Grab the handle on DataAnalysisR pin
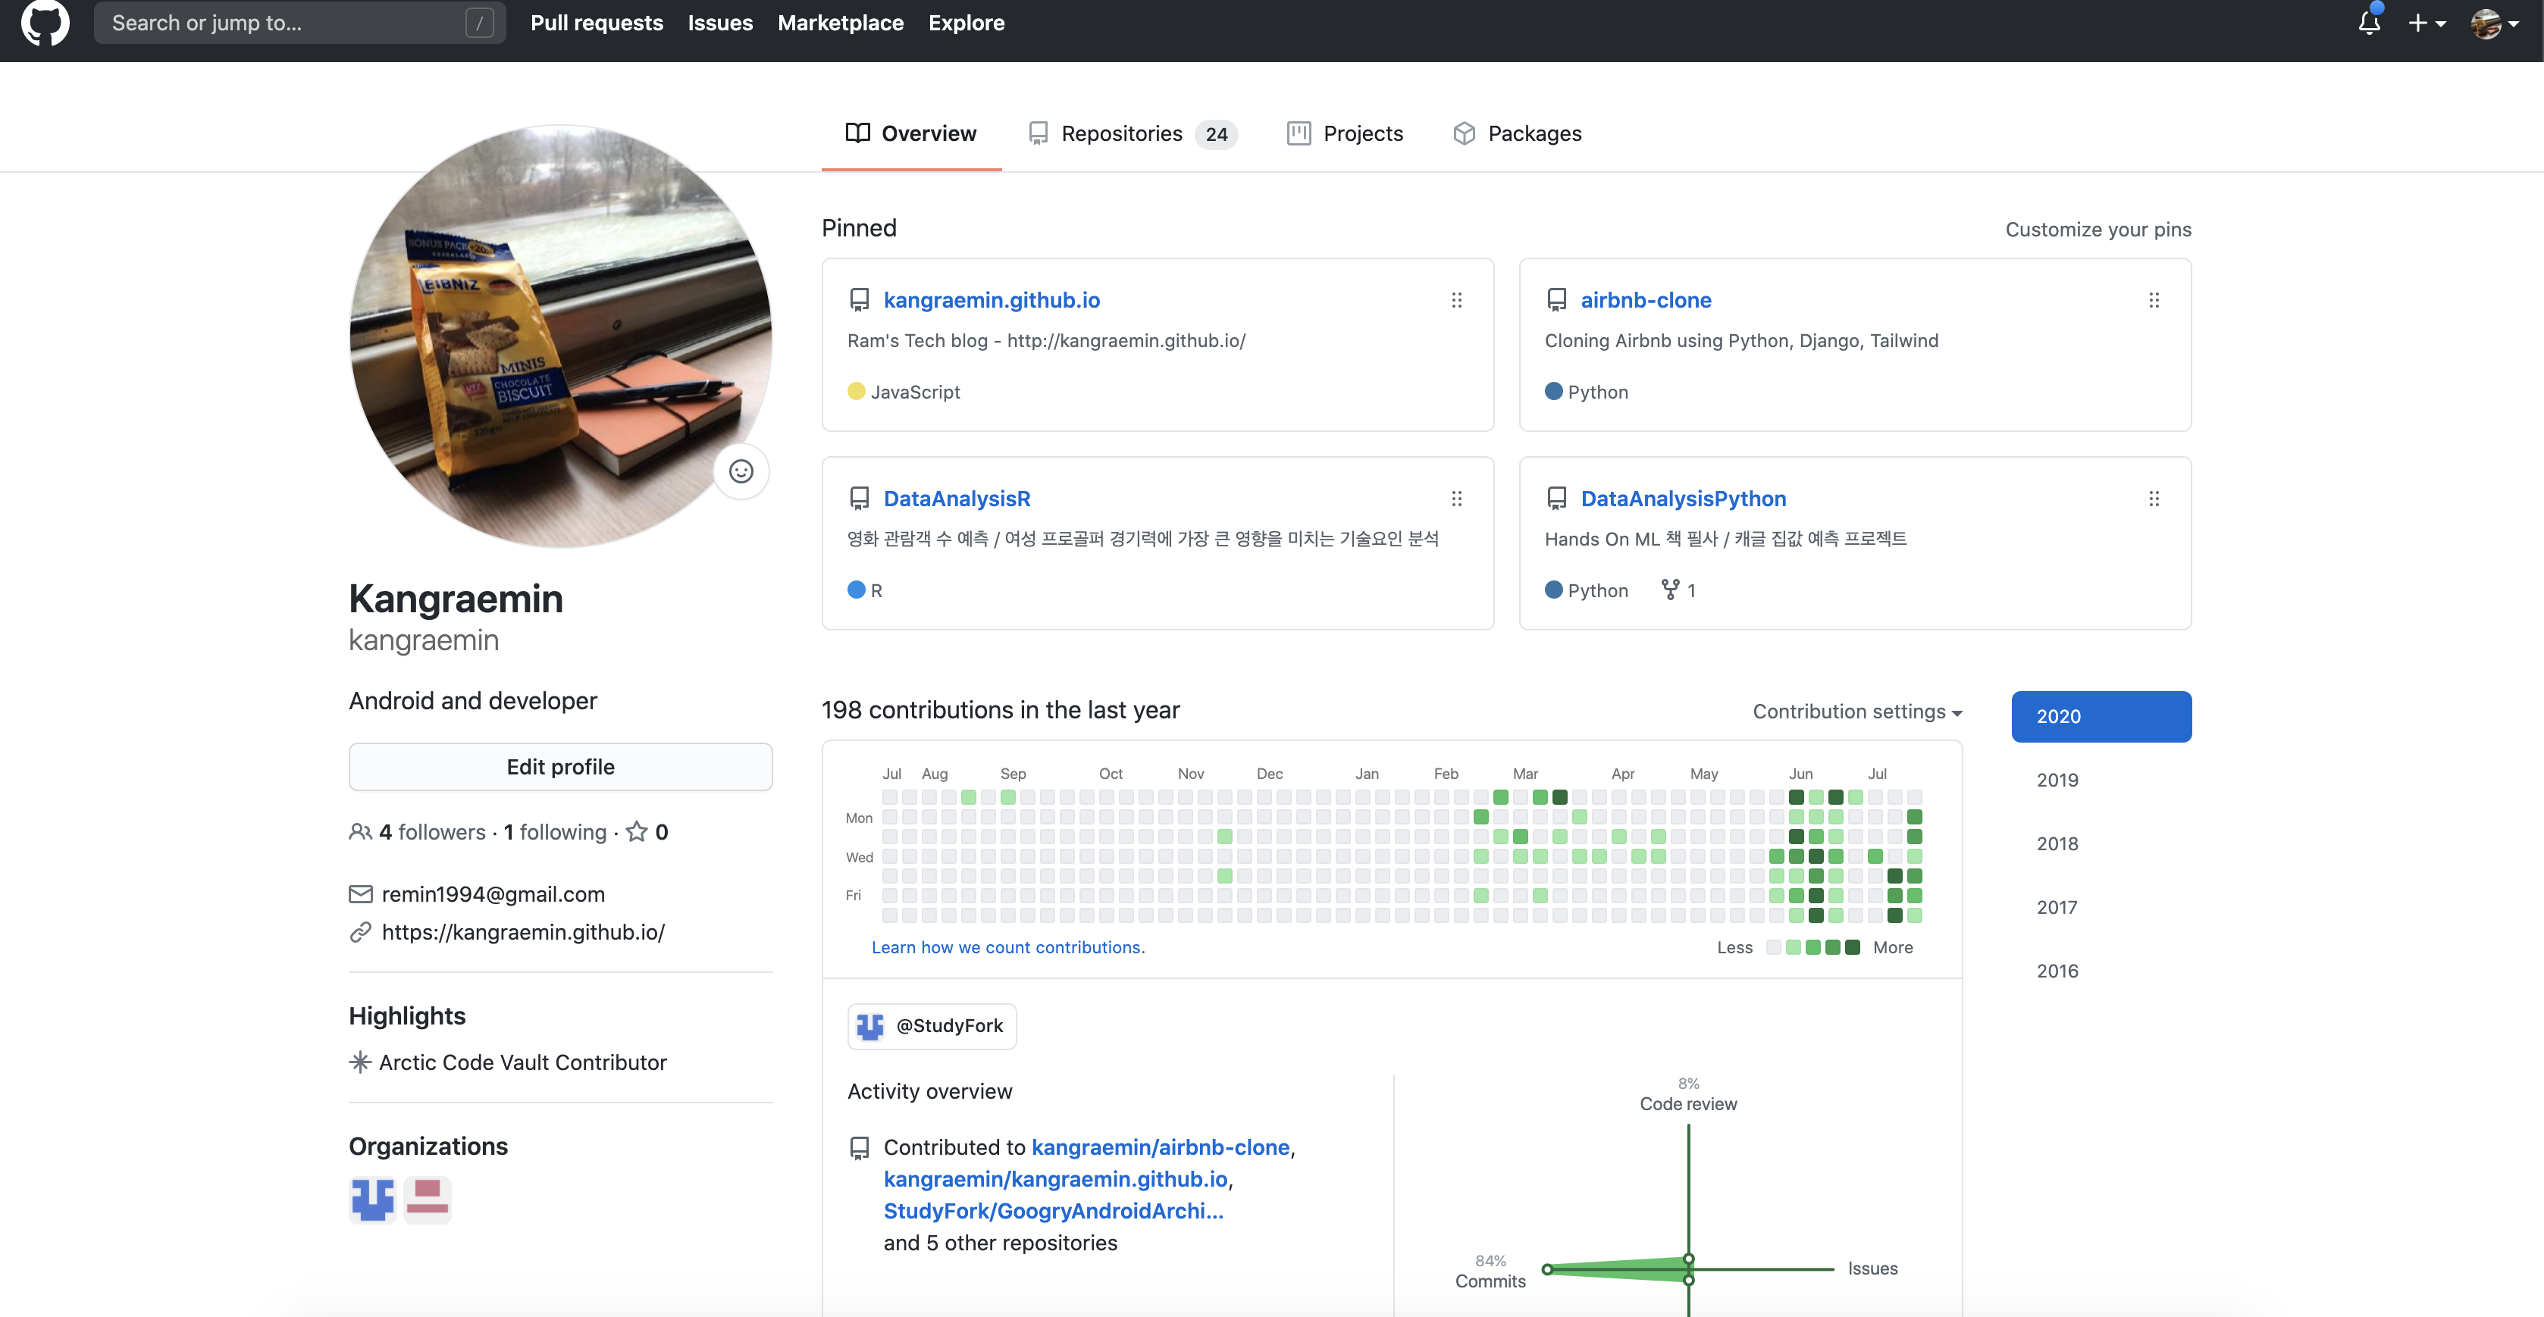 [1455, 499]
